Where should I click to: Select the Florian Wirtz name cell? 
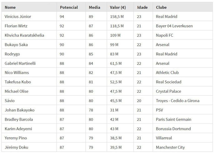tap(16, 26)
